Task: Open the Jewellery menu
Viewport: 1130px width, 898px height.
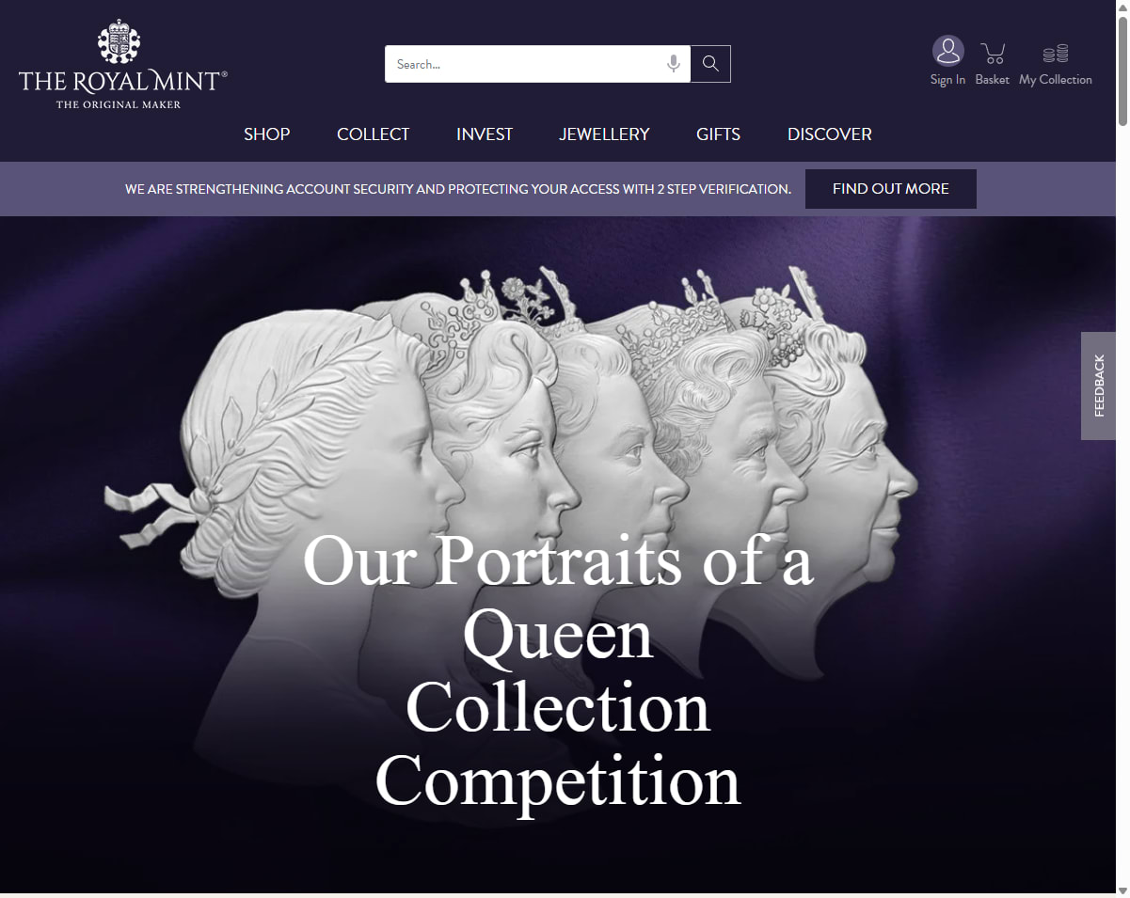Action: coord(604,134)
